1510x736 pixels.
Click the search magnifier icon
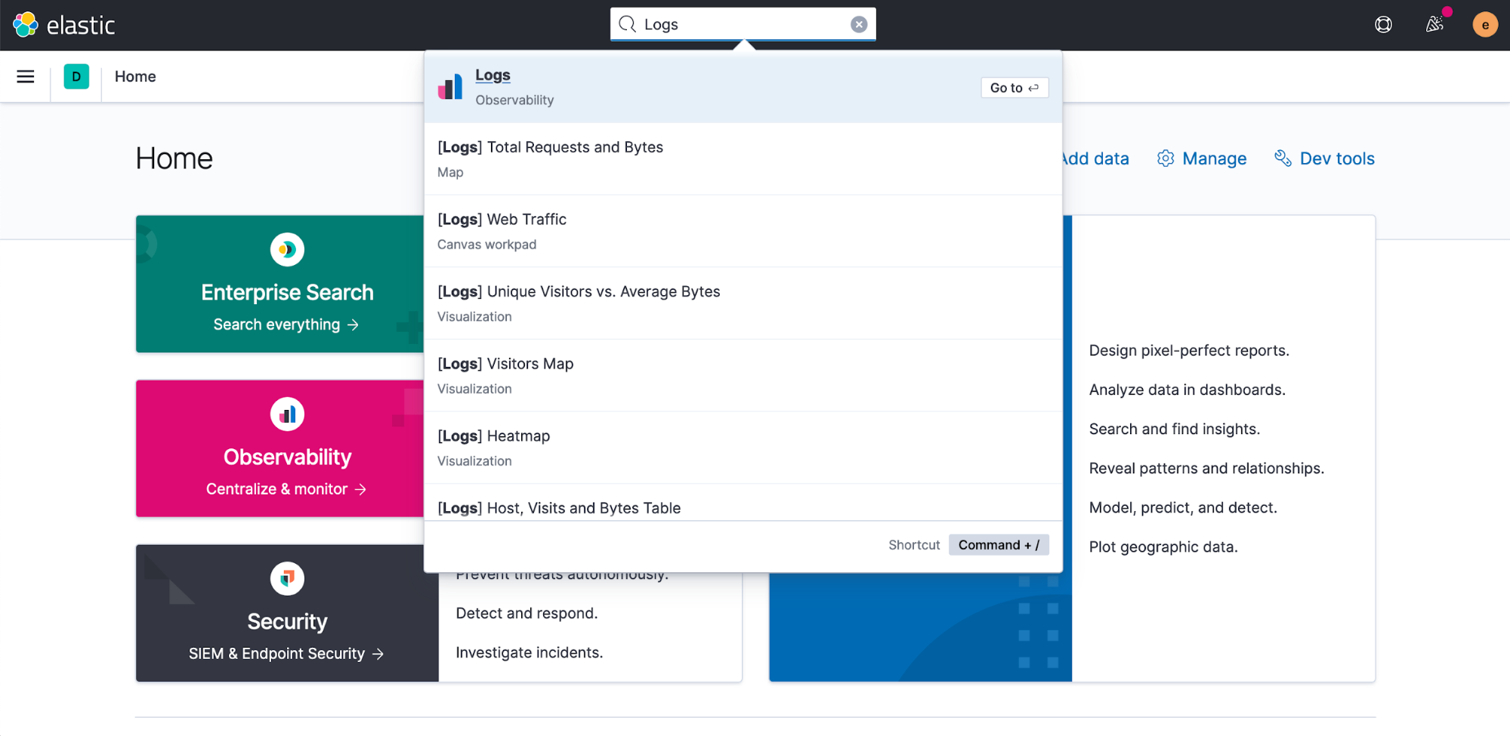(x=627, y=24)
